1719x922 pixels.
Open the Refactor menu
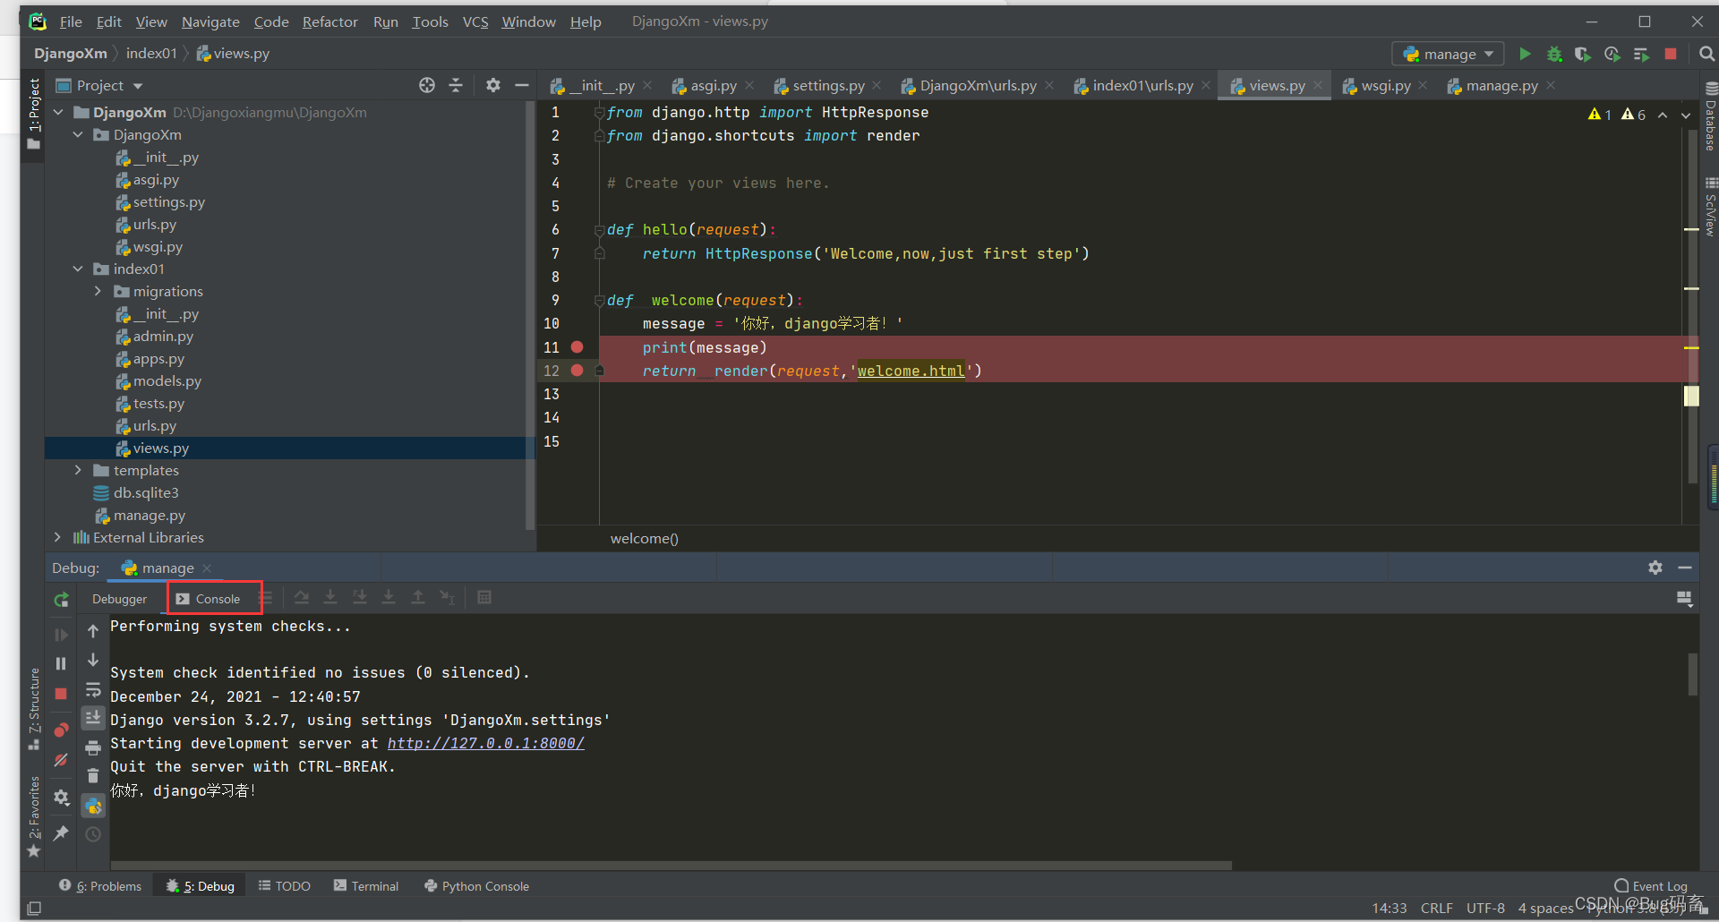click(329, 21)
